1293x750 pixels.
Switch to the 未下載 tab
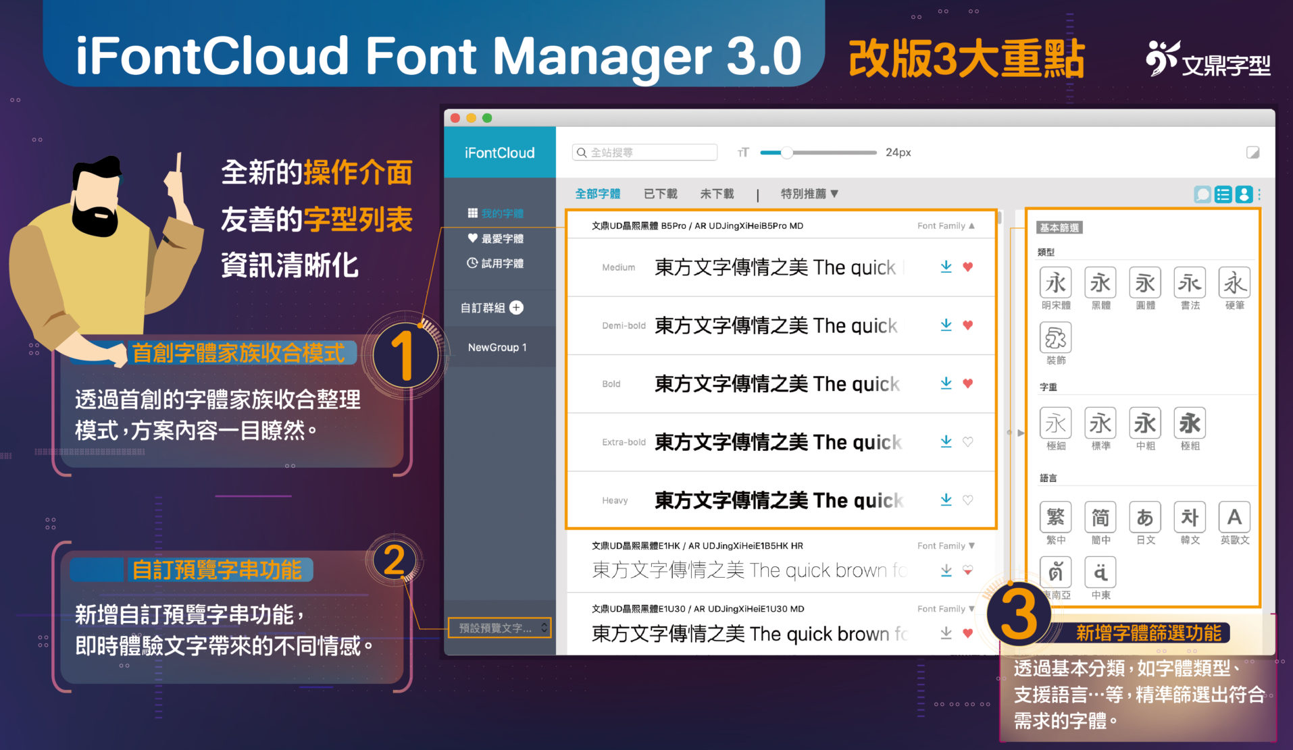[717, 194]
